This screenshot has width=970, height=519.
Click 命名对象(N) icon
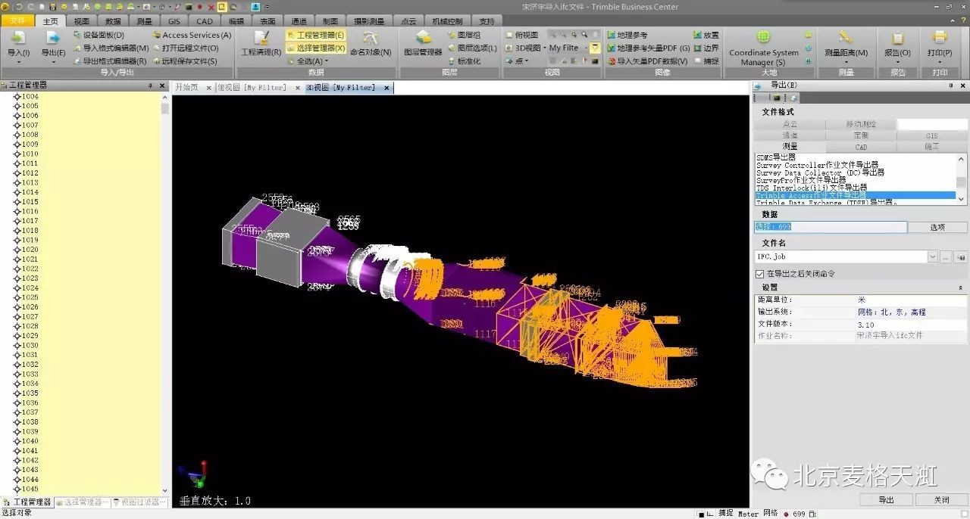(371, 39)
